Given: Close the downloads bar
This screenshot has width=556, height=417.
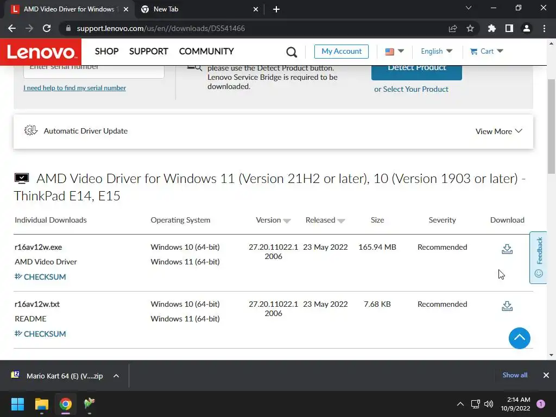Looking at the screenshot, I should pos(546,375).
